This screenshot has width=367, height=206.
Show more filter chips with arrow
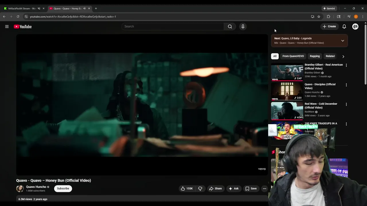[x=343, y=56]
